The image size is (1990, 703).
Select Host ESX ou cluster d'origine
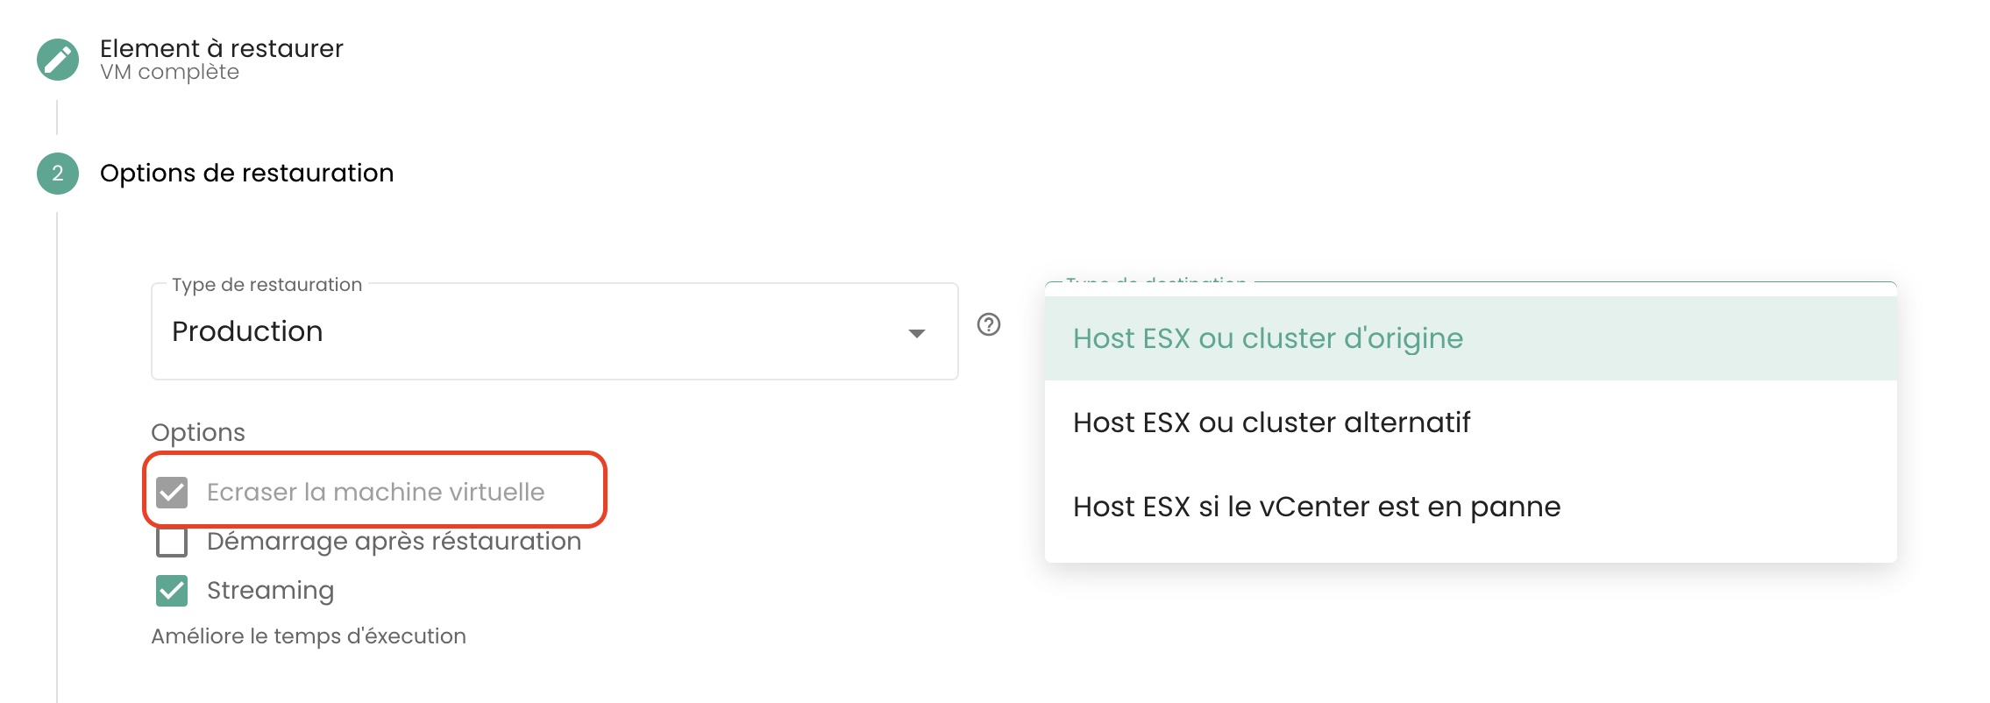(x=1268, y=338)
